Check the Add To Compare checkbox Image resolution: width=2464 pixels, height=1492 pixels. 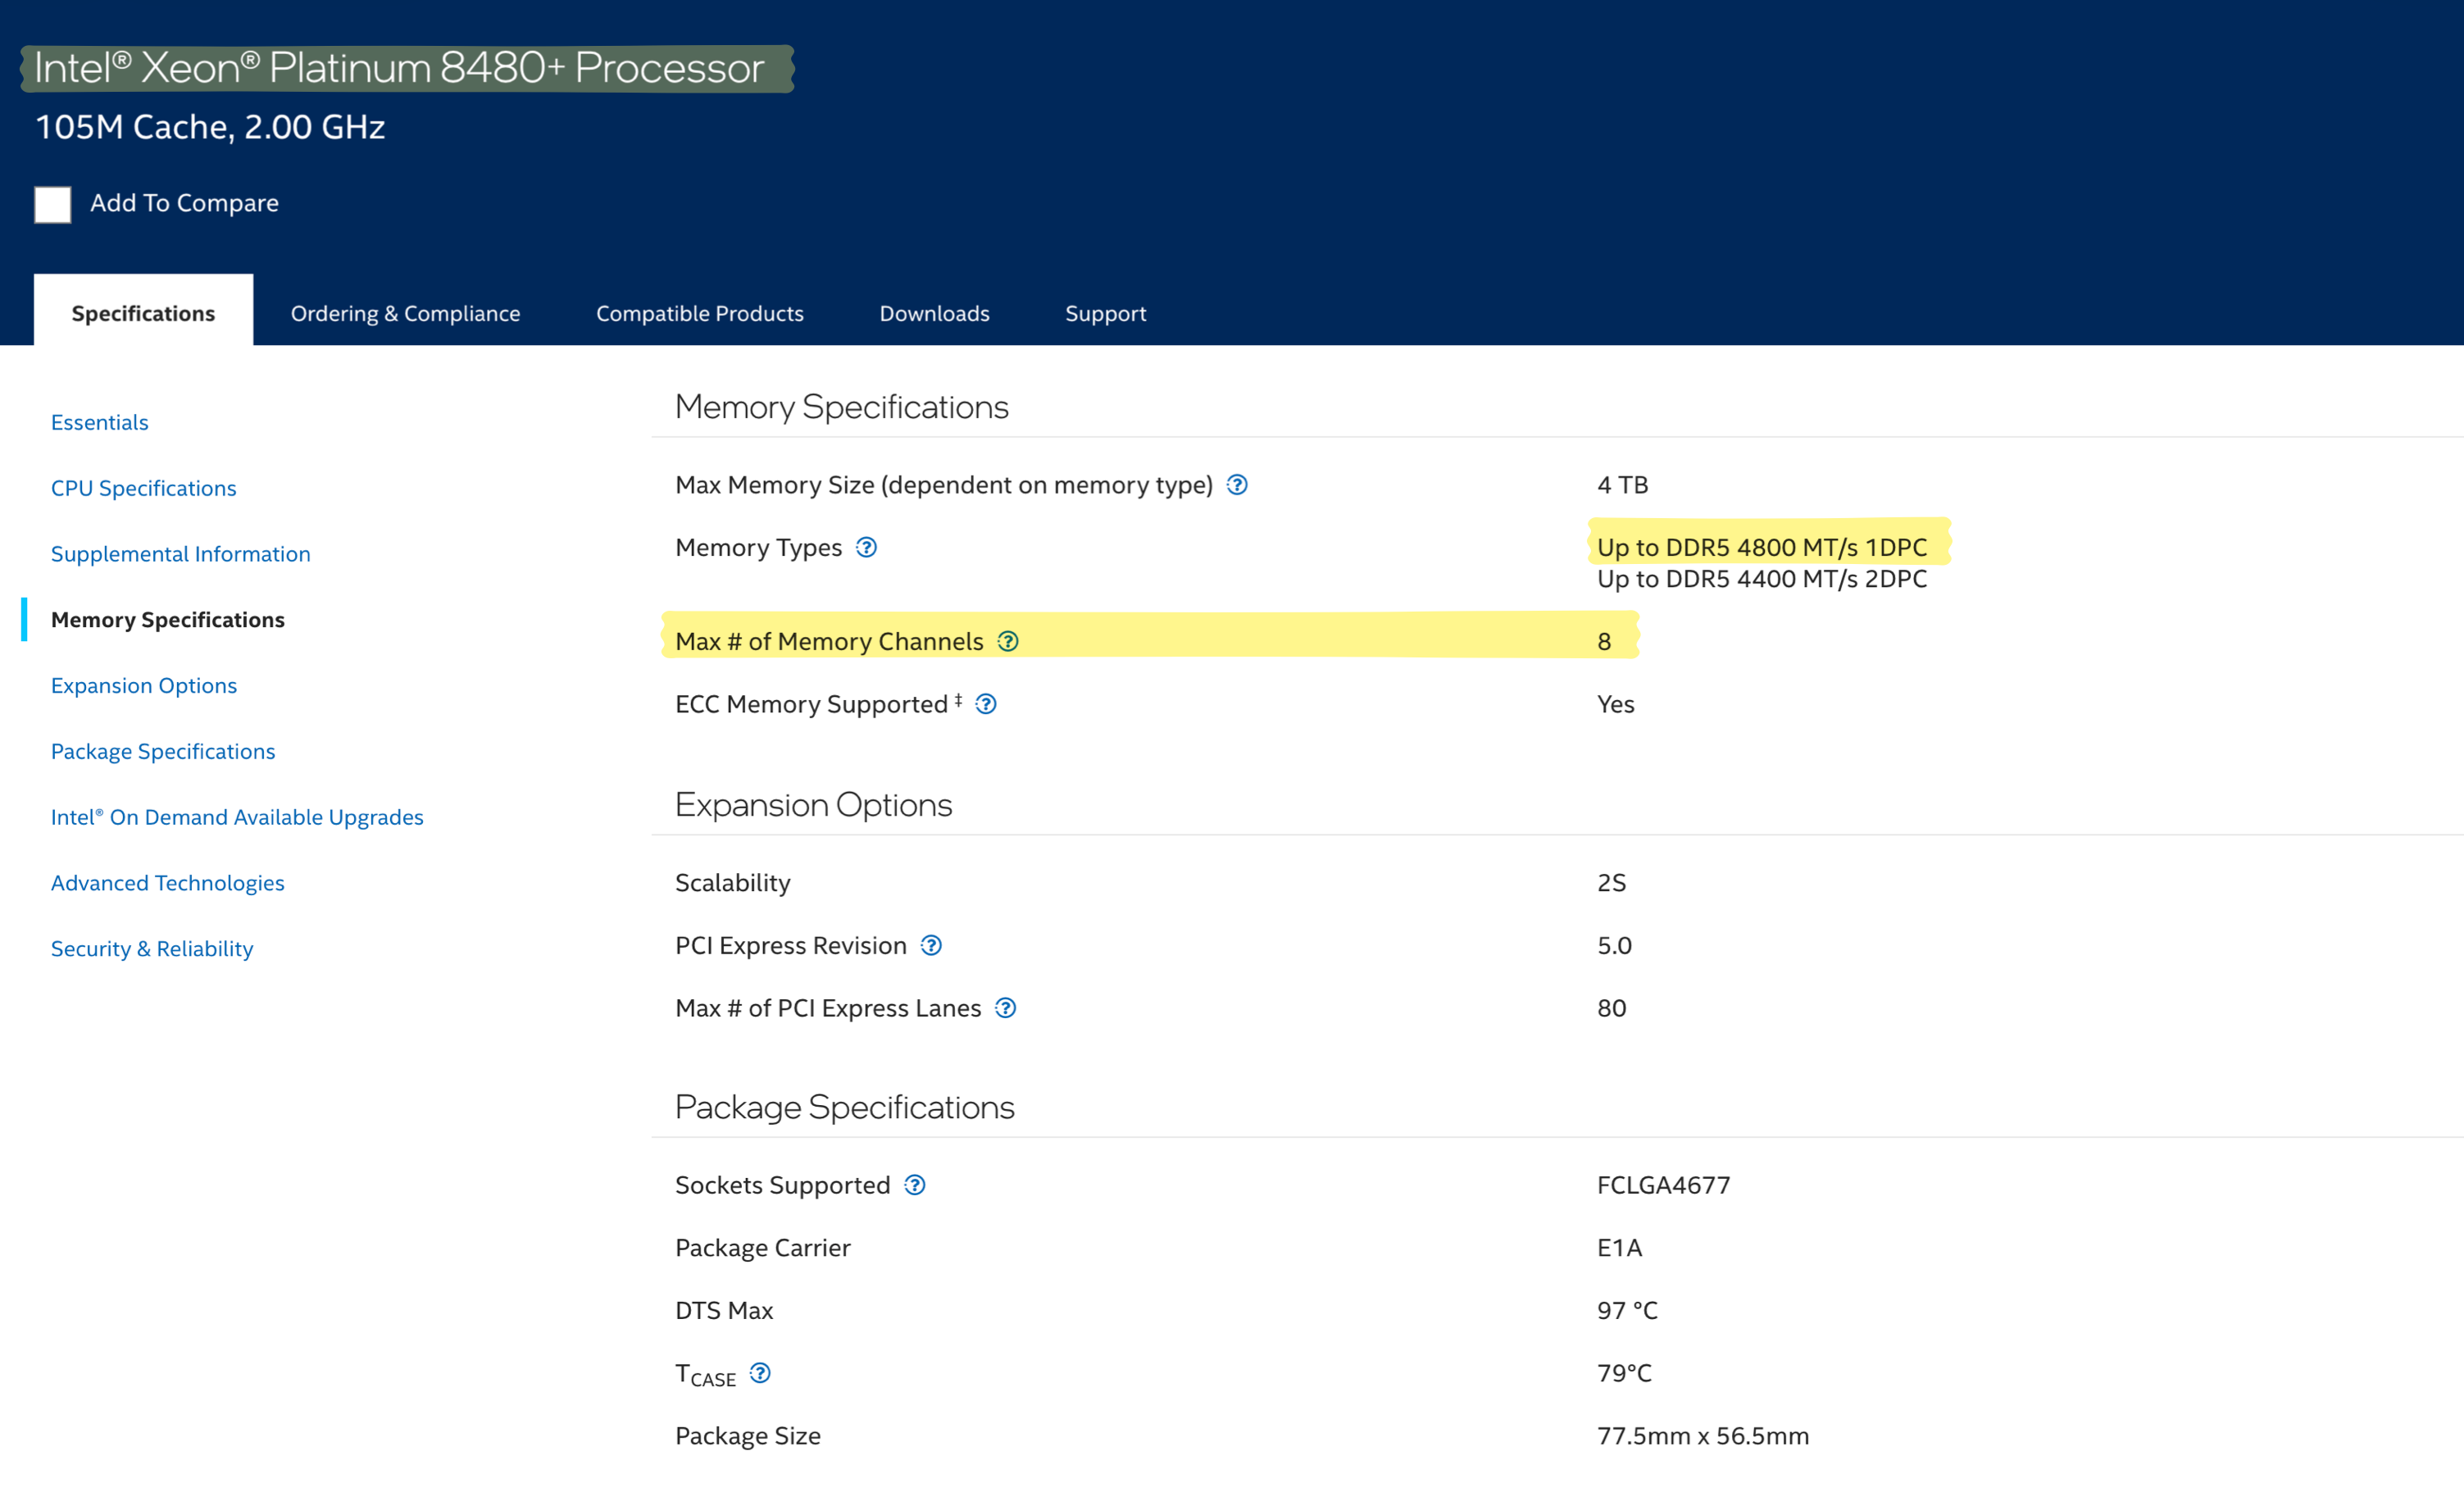(52, 204)
